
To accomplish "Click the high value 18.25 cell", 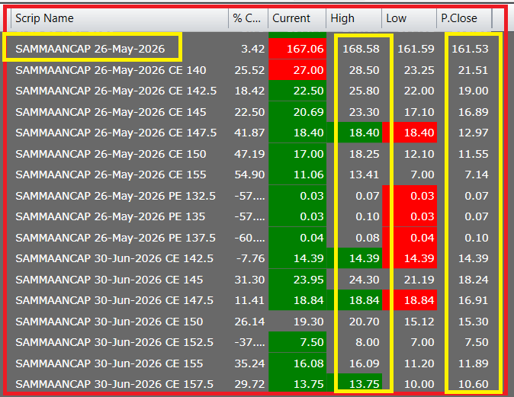I will pyautogui.click(x=355, y=154).
